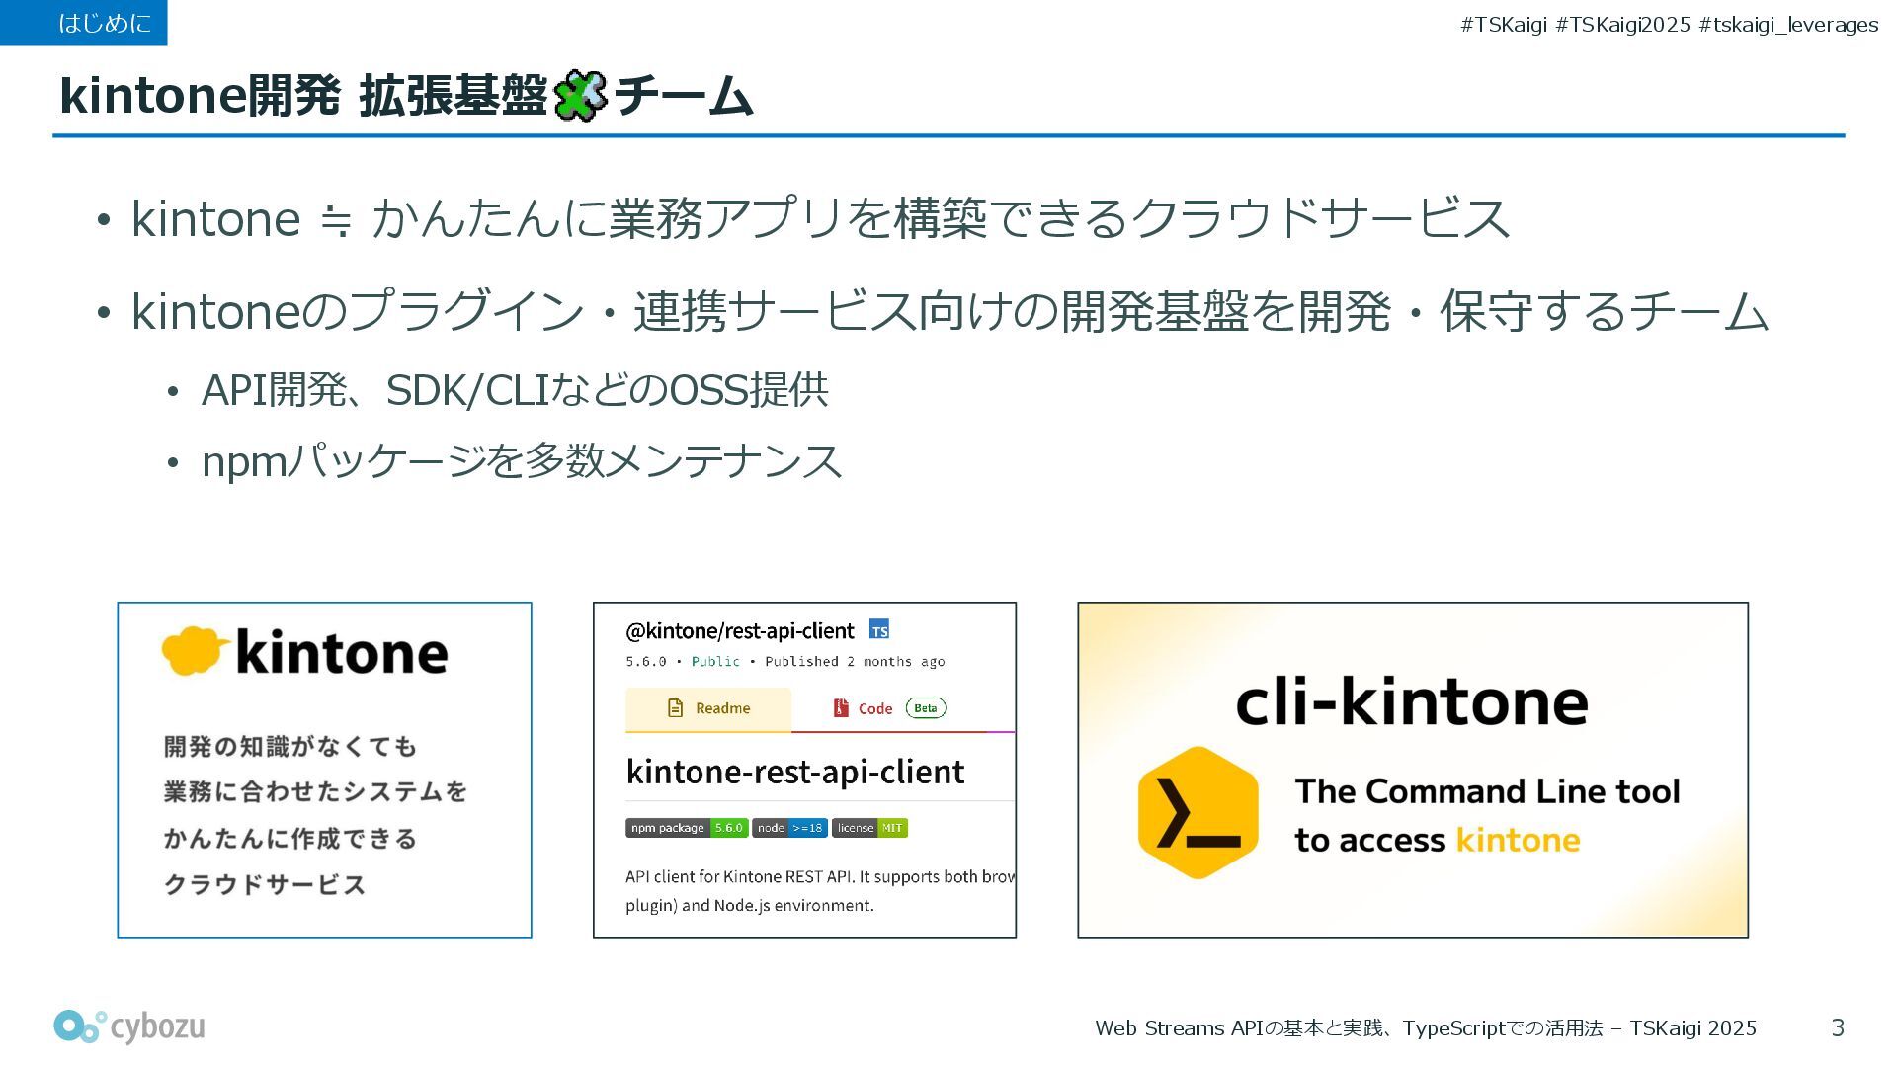Click the node >=18 badge
Image resolution: width=1897 pixels, height=1067 pixels.
788,828
